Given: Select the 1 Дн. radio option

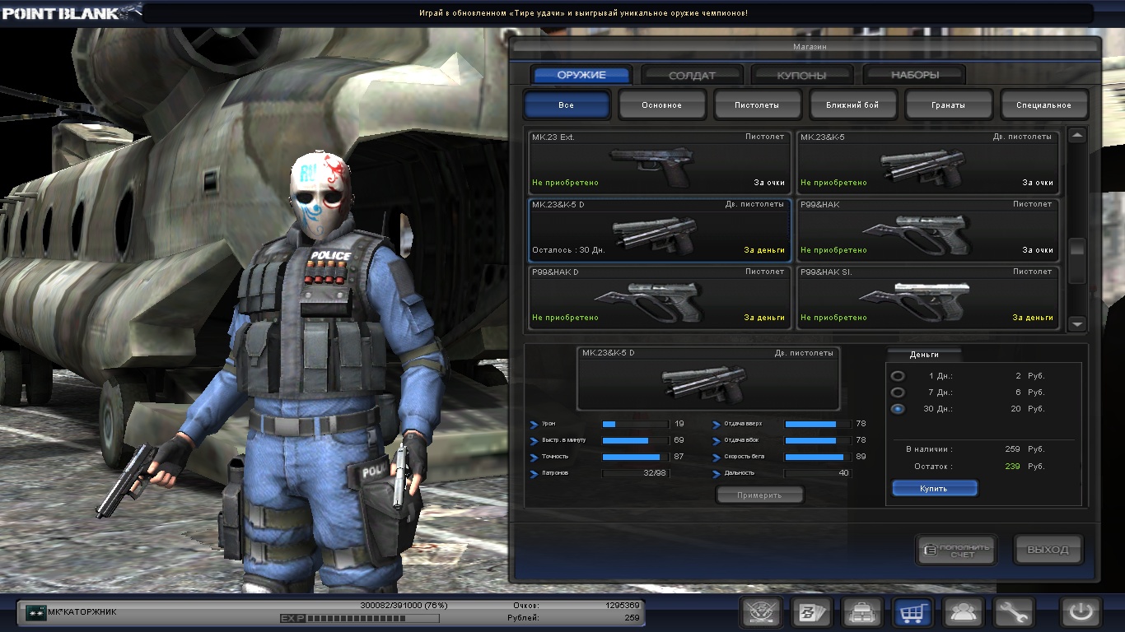Looking at the screenshot, I should pyautogui.click(x=898, y=376).
